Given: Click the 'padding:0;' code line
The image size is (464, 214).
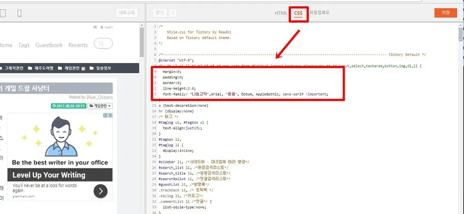Looking at the screenshot, I should [x=173, y=77].
